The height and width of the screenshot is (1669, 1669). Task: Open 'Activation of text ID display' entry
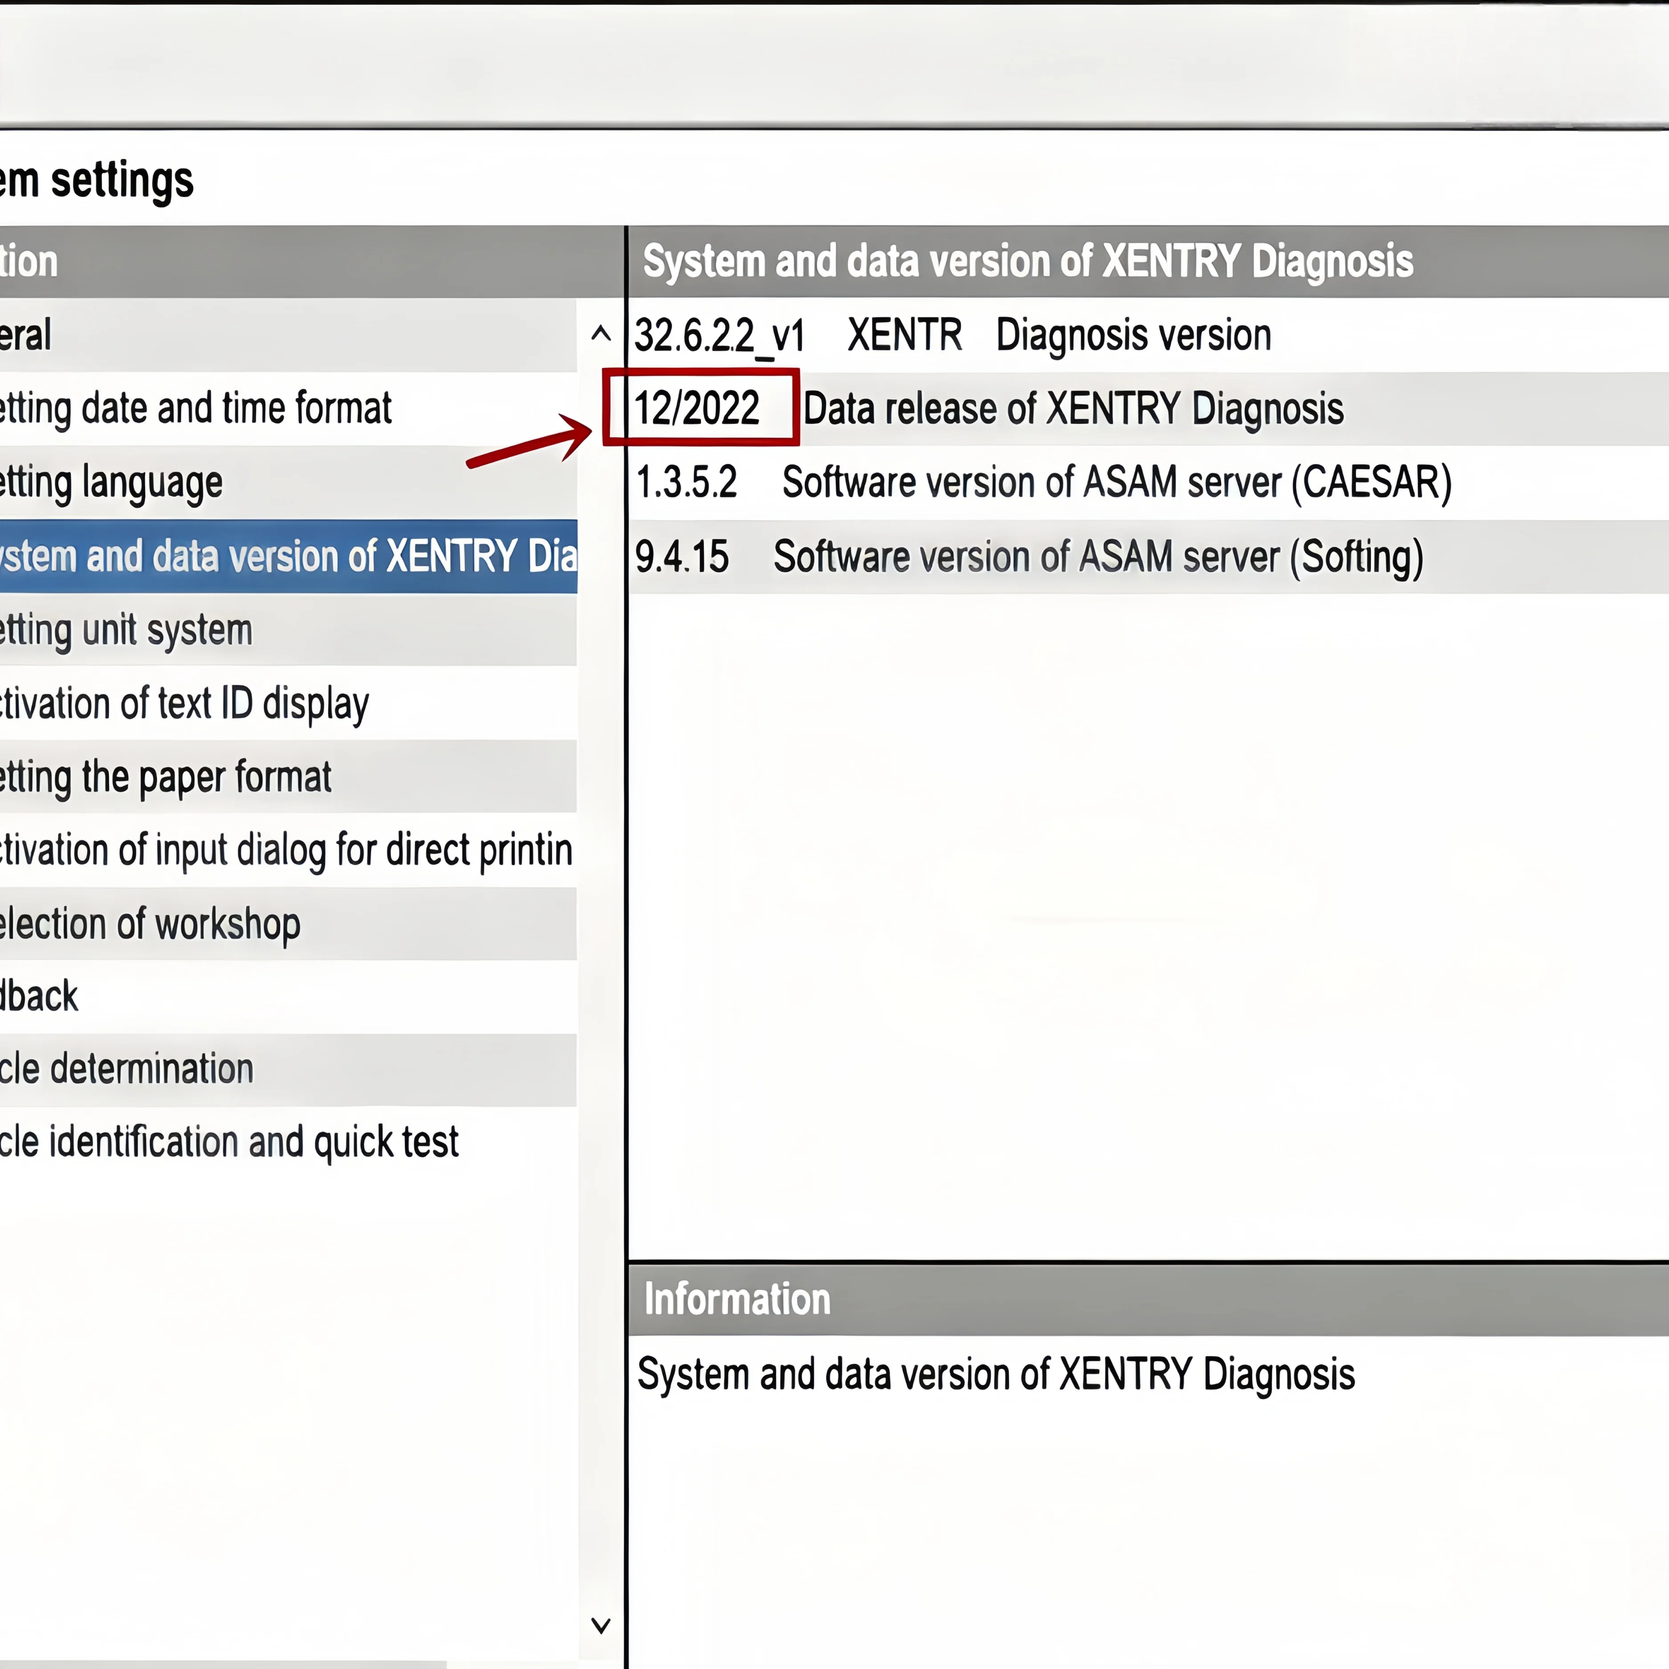click(x=288, y=703)
